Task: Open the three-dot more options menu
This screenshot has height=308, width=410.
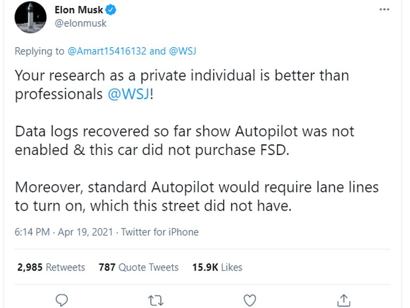Action: pyautogui.click(x=384, y=10)
